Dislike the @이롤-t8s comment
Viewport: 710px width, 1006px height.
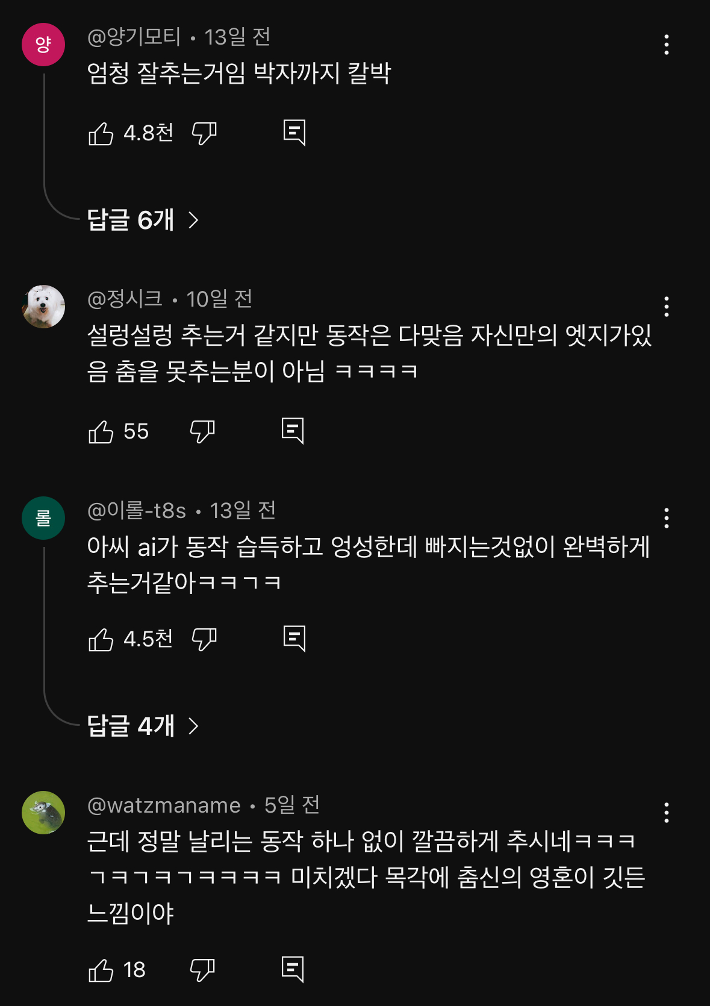(x=204, y=639)
